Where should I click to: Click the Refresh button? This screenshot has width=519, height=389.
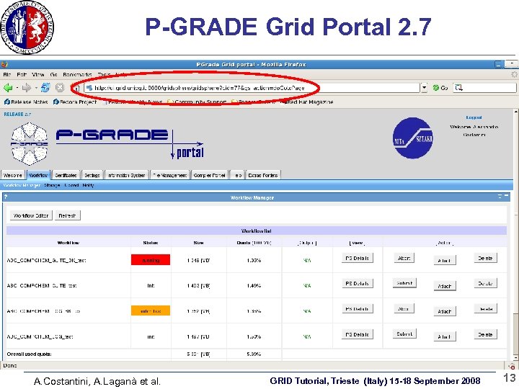pos(68,215)
